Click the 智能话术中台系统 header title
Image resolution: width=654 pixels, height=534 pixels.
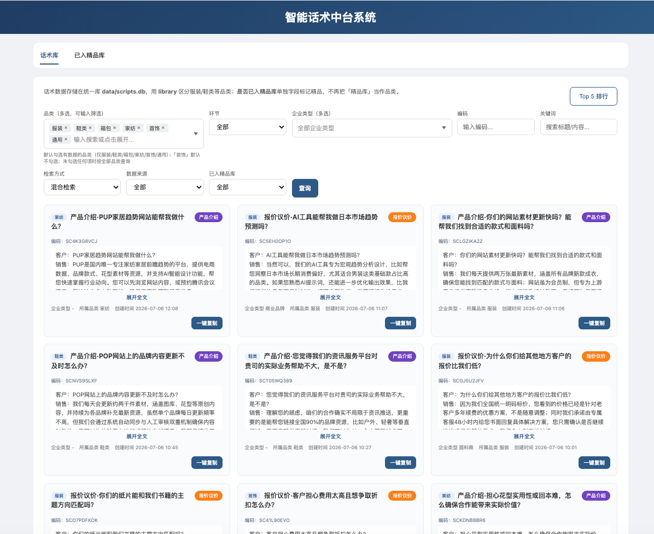pyautogui.click(x=330, y=17)
